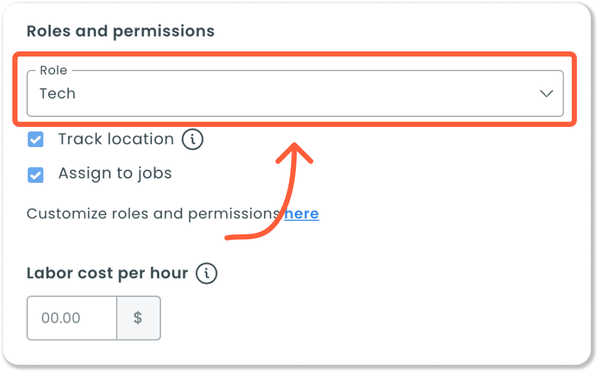Click the small Role field label

click(x=53, y=71)
